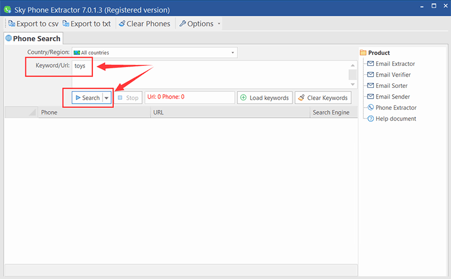
Task: Click the Clear Phones broom icon
Action: [122, 24]
